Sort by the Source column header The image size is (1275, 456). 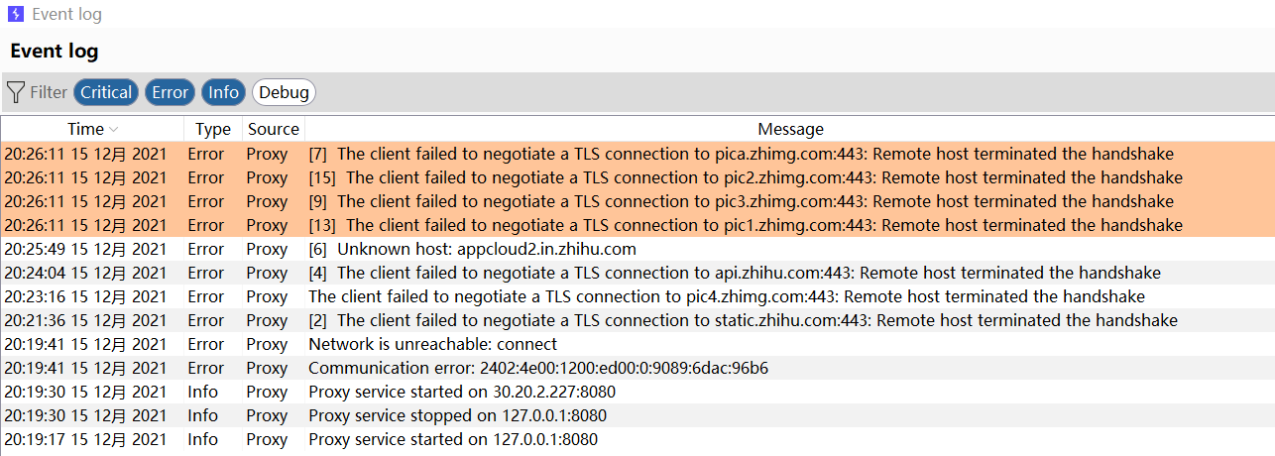273,129
